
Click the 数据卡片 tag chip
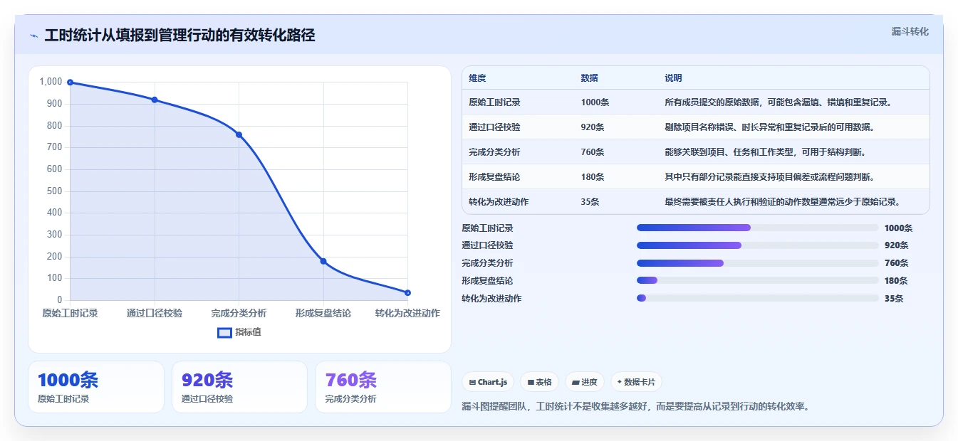(636, 382)
